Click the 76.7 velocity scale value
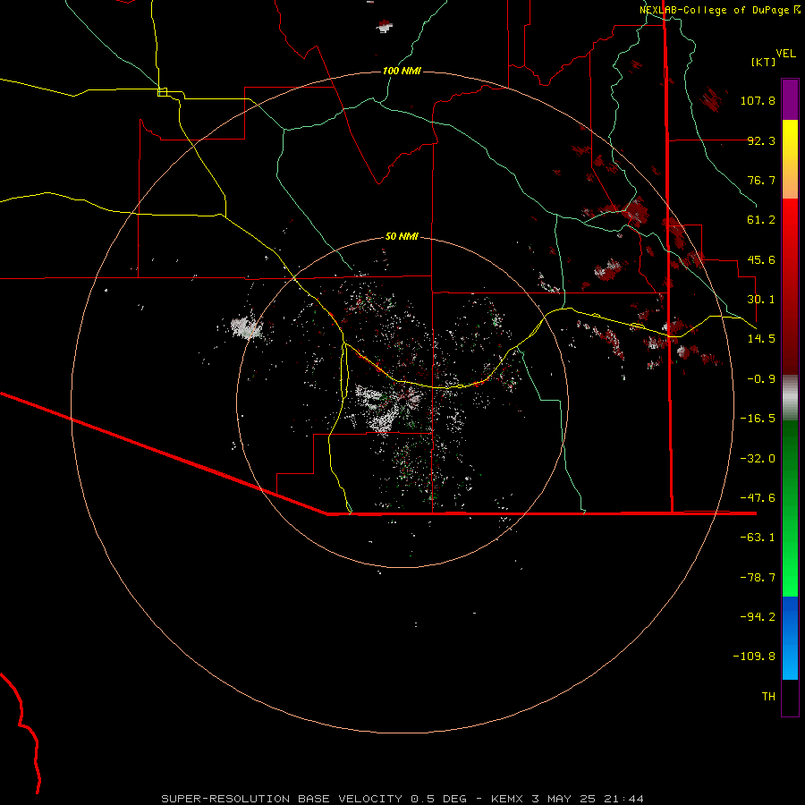The width and height of the screenshot is (805, 805). click(761, 180)
